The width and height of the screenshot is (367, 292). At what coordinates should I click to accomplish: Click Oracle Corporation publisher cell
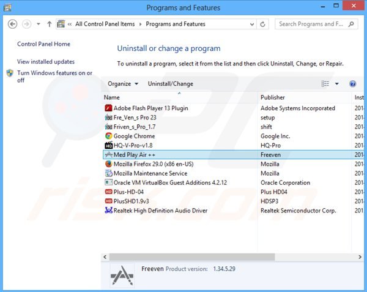(x=285, y=182)
